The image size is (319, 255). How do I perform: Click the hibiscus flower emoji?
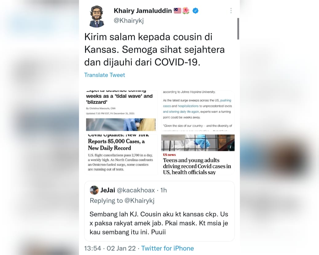(186, 10)
